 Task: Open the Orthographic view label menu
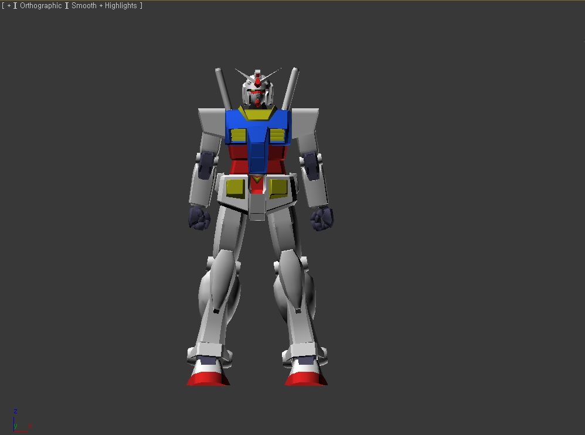(x=40, y=6)
